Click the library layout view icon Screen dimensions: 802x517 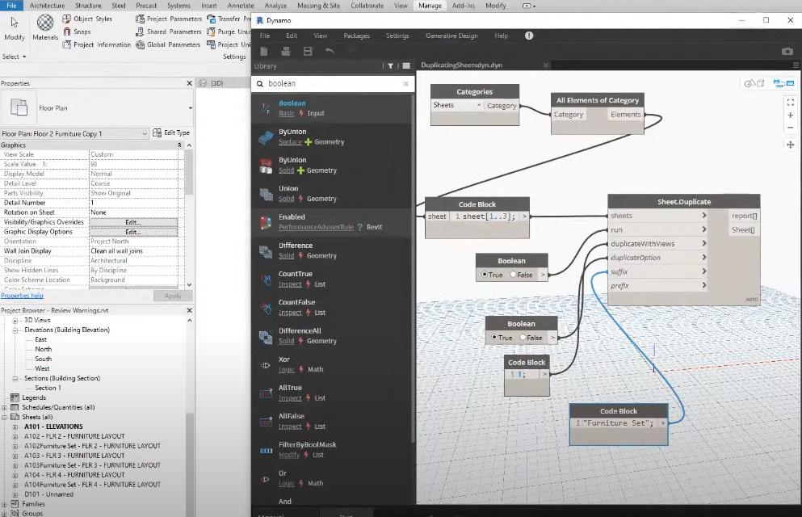point(406,66)
